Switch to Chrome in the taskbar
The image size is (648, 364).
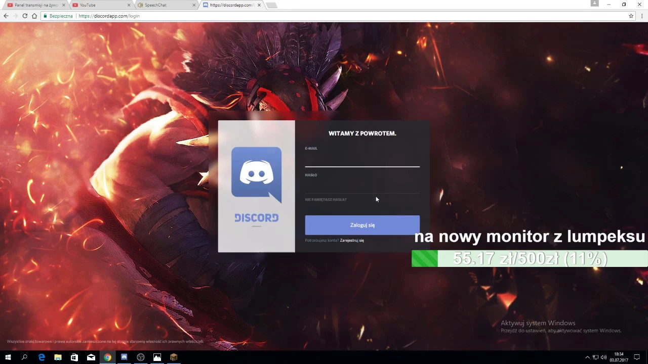coord(107,357)
